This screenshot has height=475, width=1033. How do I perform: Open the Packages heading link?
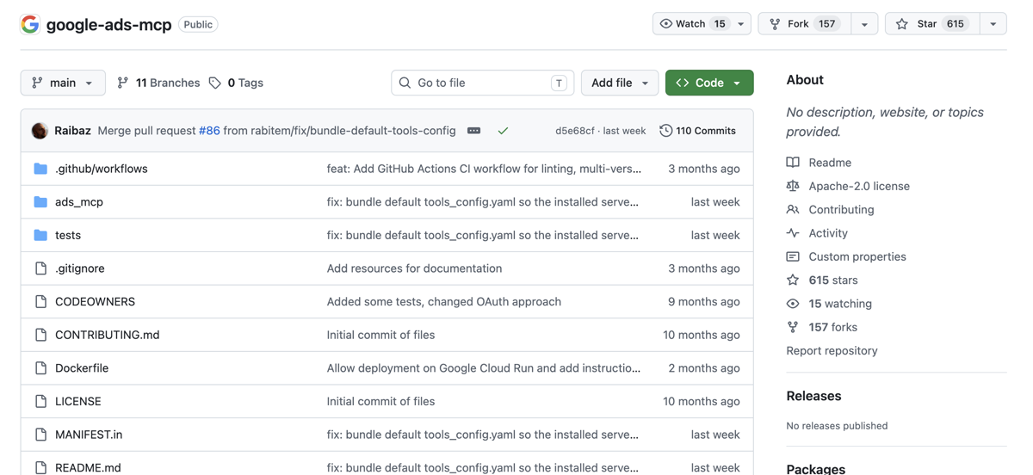(815, 469)
